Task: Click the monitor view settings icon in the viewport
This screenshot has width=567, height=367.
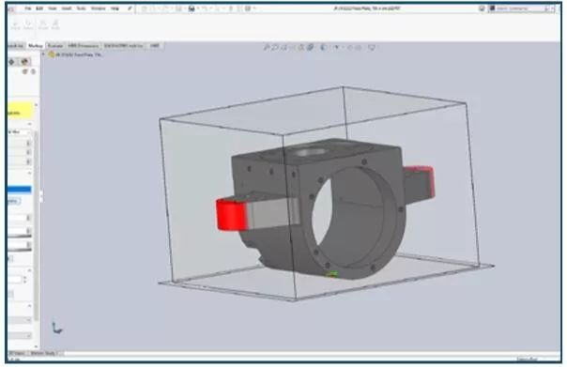Action: 372,47
